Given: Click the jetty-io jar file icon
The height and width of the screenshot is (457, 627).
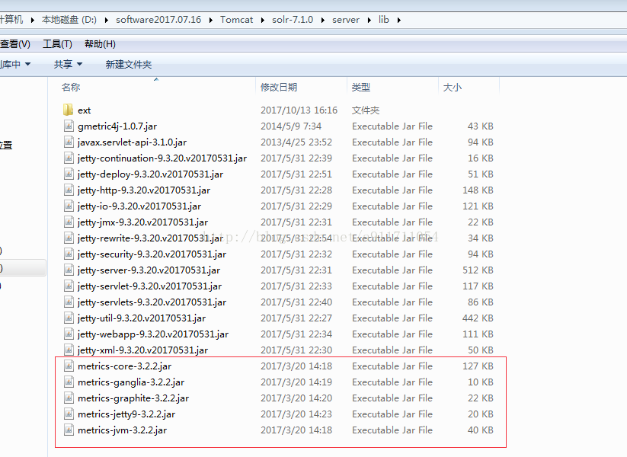Looking at the screenshot, I should [x=69, y=206].
